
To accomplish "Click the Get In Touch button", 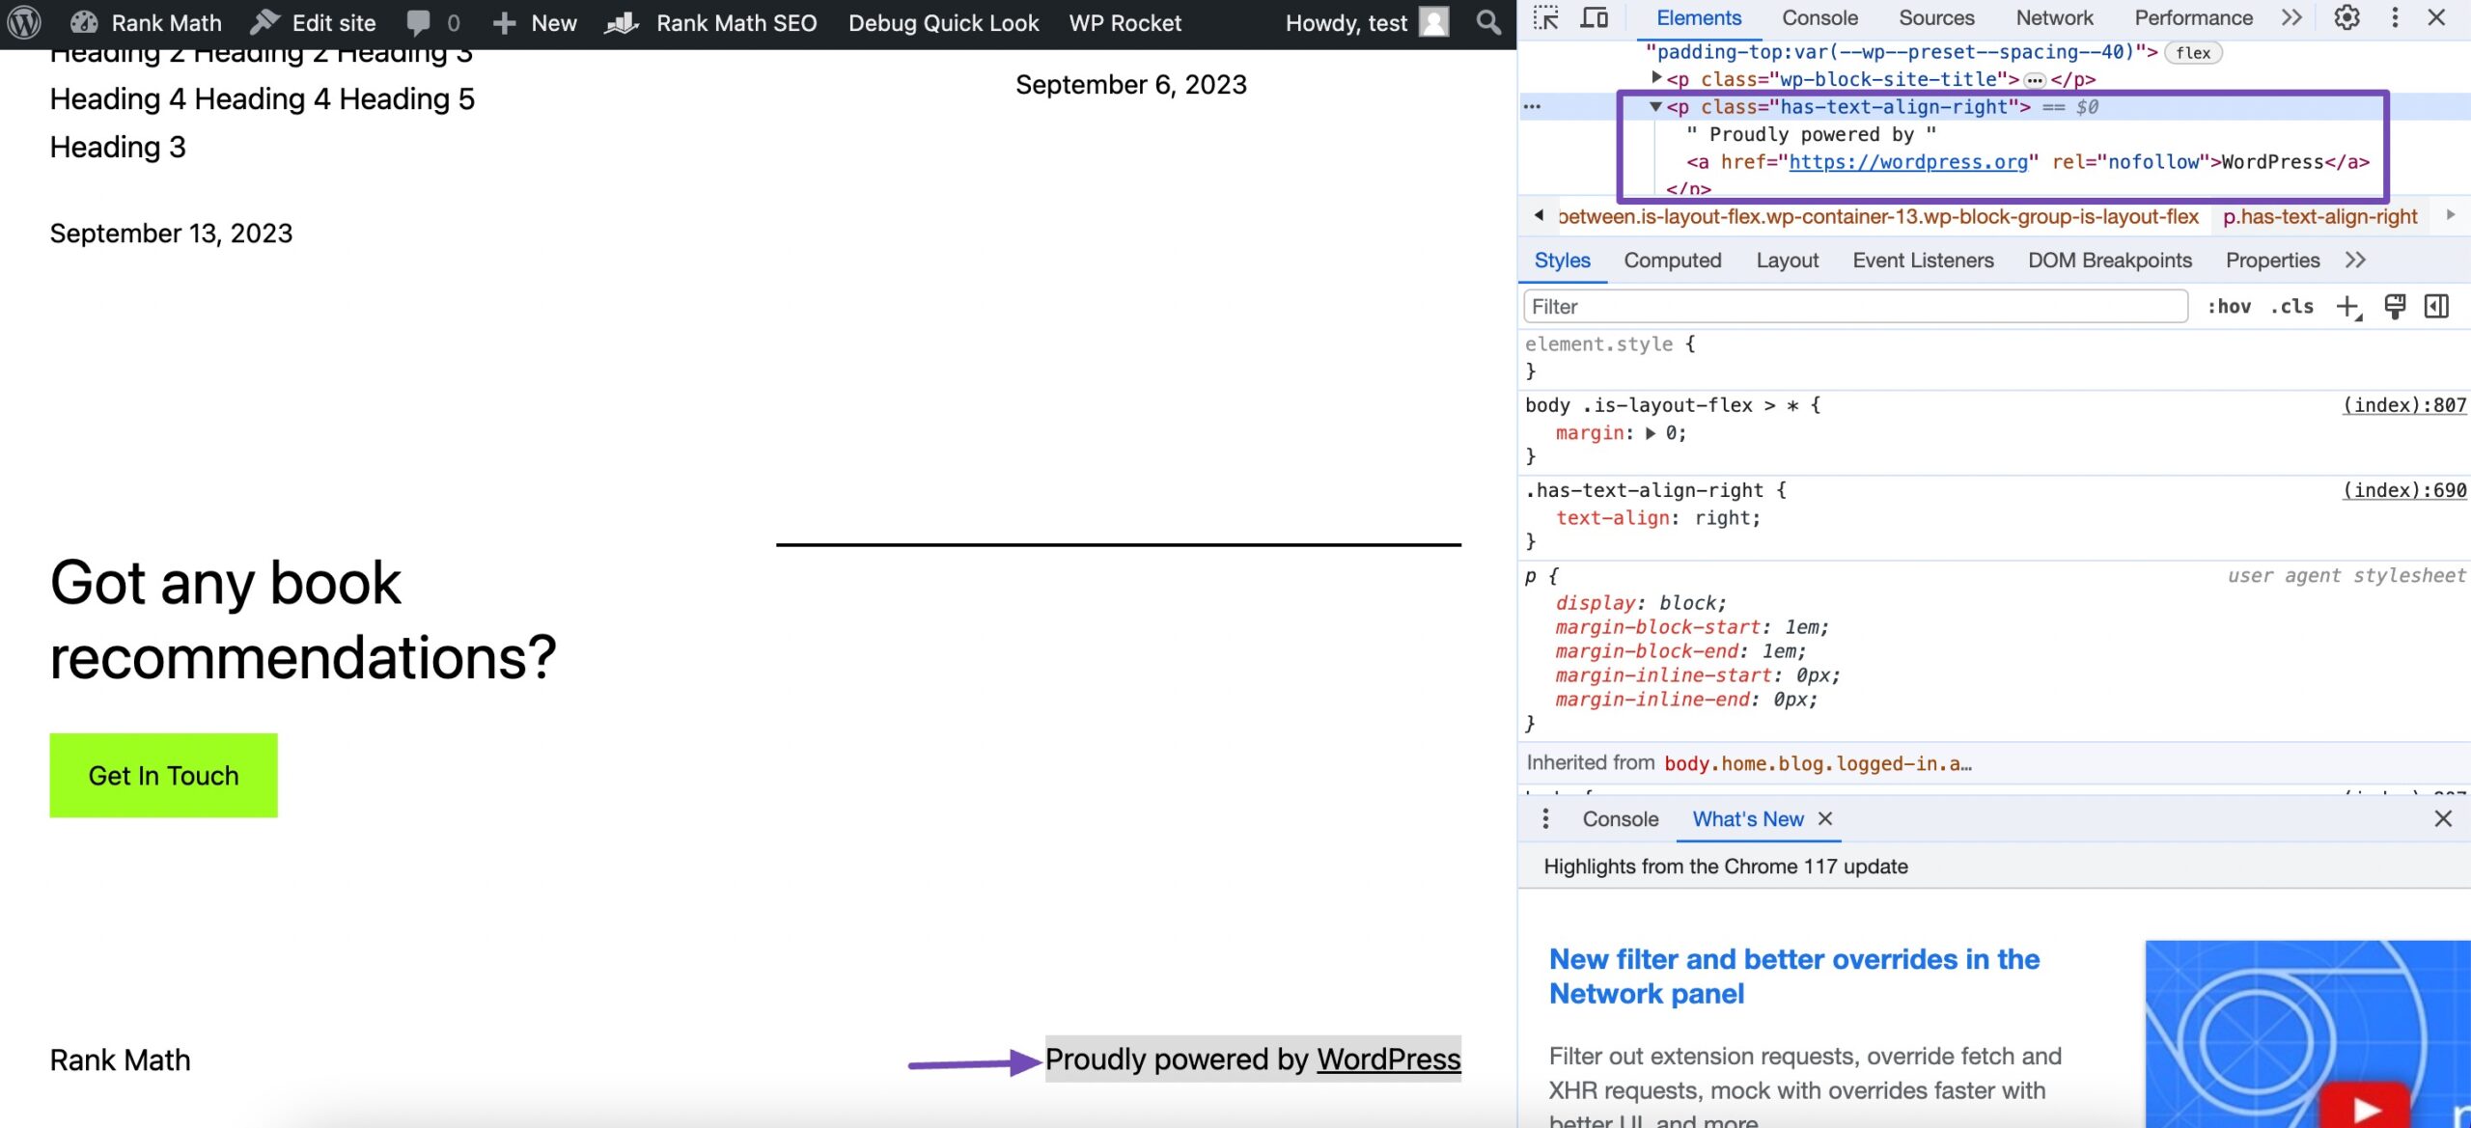I will (x=162, y=774).
